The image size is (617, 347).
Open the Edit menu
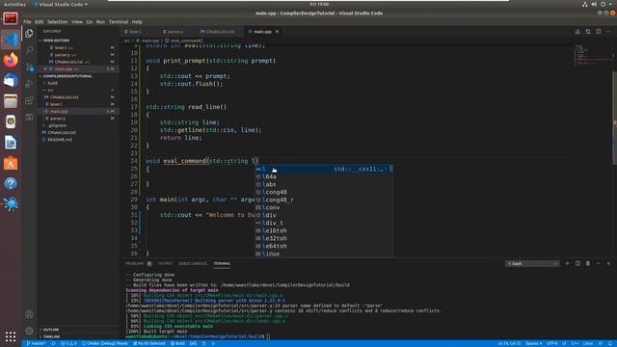click(39, 21)
